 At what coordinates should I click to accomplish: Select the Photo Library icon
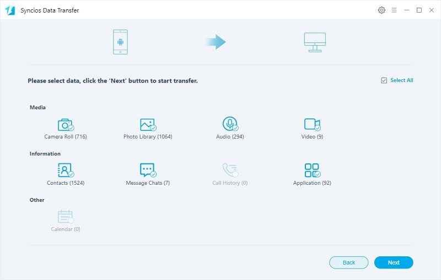click(148, 124)
